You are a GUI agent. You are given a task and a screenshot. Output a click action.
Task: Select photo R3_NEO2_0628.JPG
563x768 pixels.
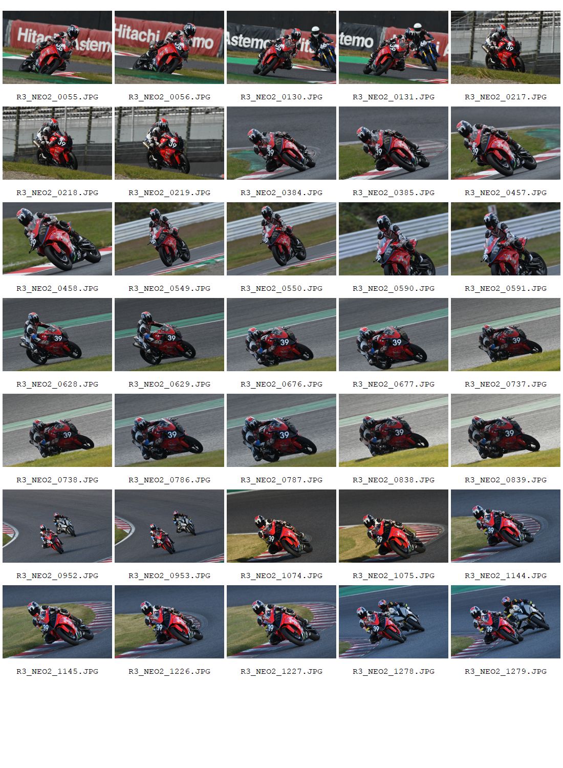[57, 334]
